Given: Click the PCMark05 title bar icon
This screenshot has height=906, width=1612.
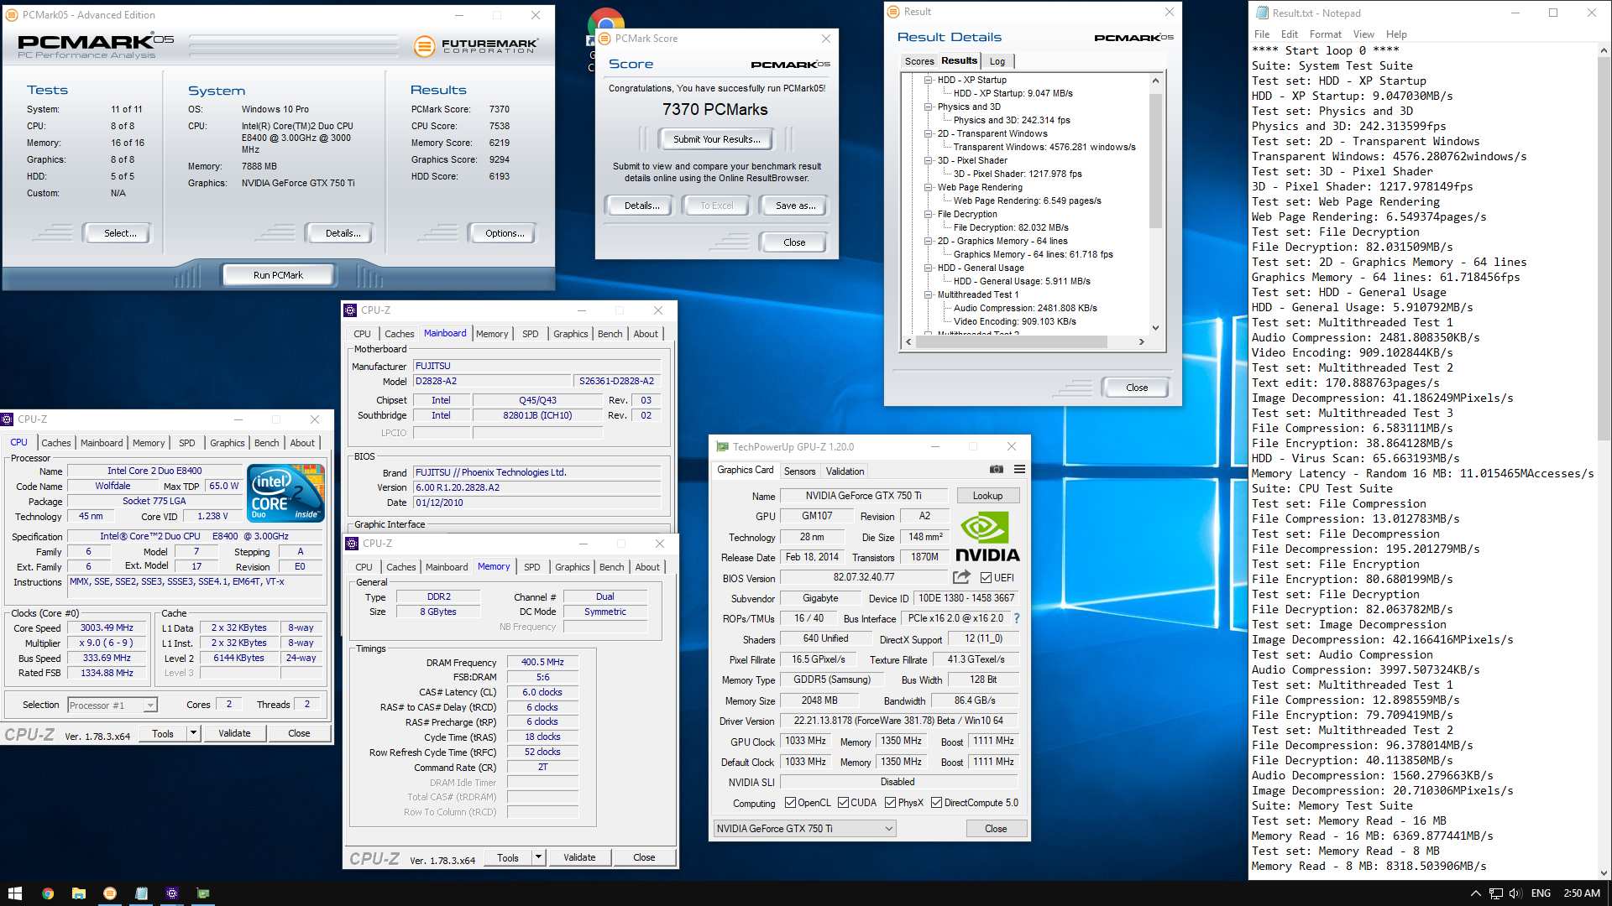Looking at the screenshot, I should [x=12, y=15].
